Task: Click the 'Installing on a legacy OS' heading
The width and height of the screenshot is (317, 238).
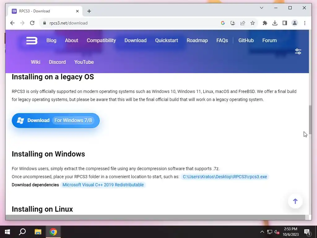Action: pyautogui.click(x=53, y=77)
